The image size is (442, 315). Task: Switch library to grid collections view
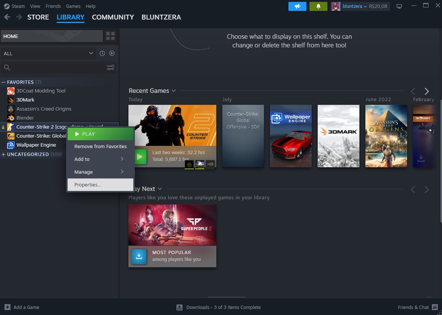point(110,36)
